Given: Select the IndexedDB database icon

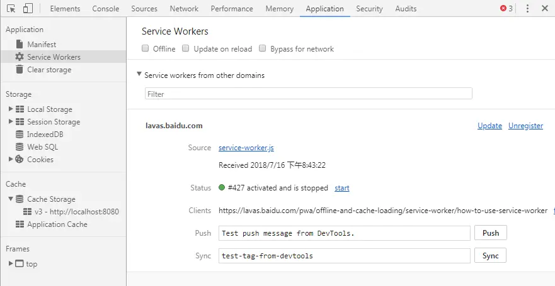Looking at the screenshot, I should [x=20, y=135].
